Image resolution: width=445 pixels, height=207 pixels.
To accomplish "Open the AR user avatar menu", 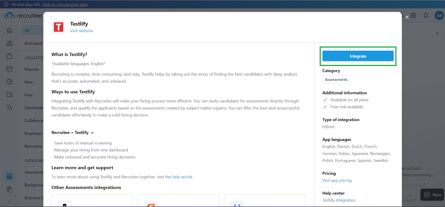I will coord(439,16).
